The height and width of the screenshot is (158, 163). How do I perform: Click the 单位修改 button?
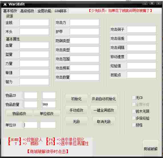tap(47, 114)
